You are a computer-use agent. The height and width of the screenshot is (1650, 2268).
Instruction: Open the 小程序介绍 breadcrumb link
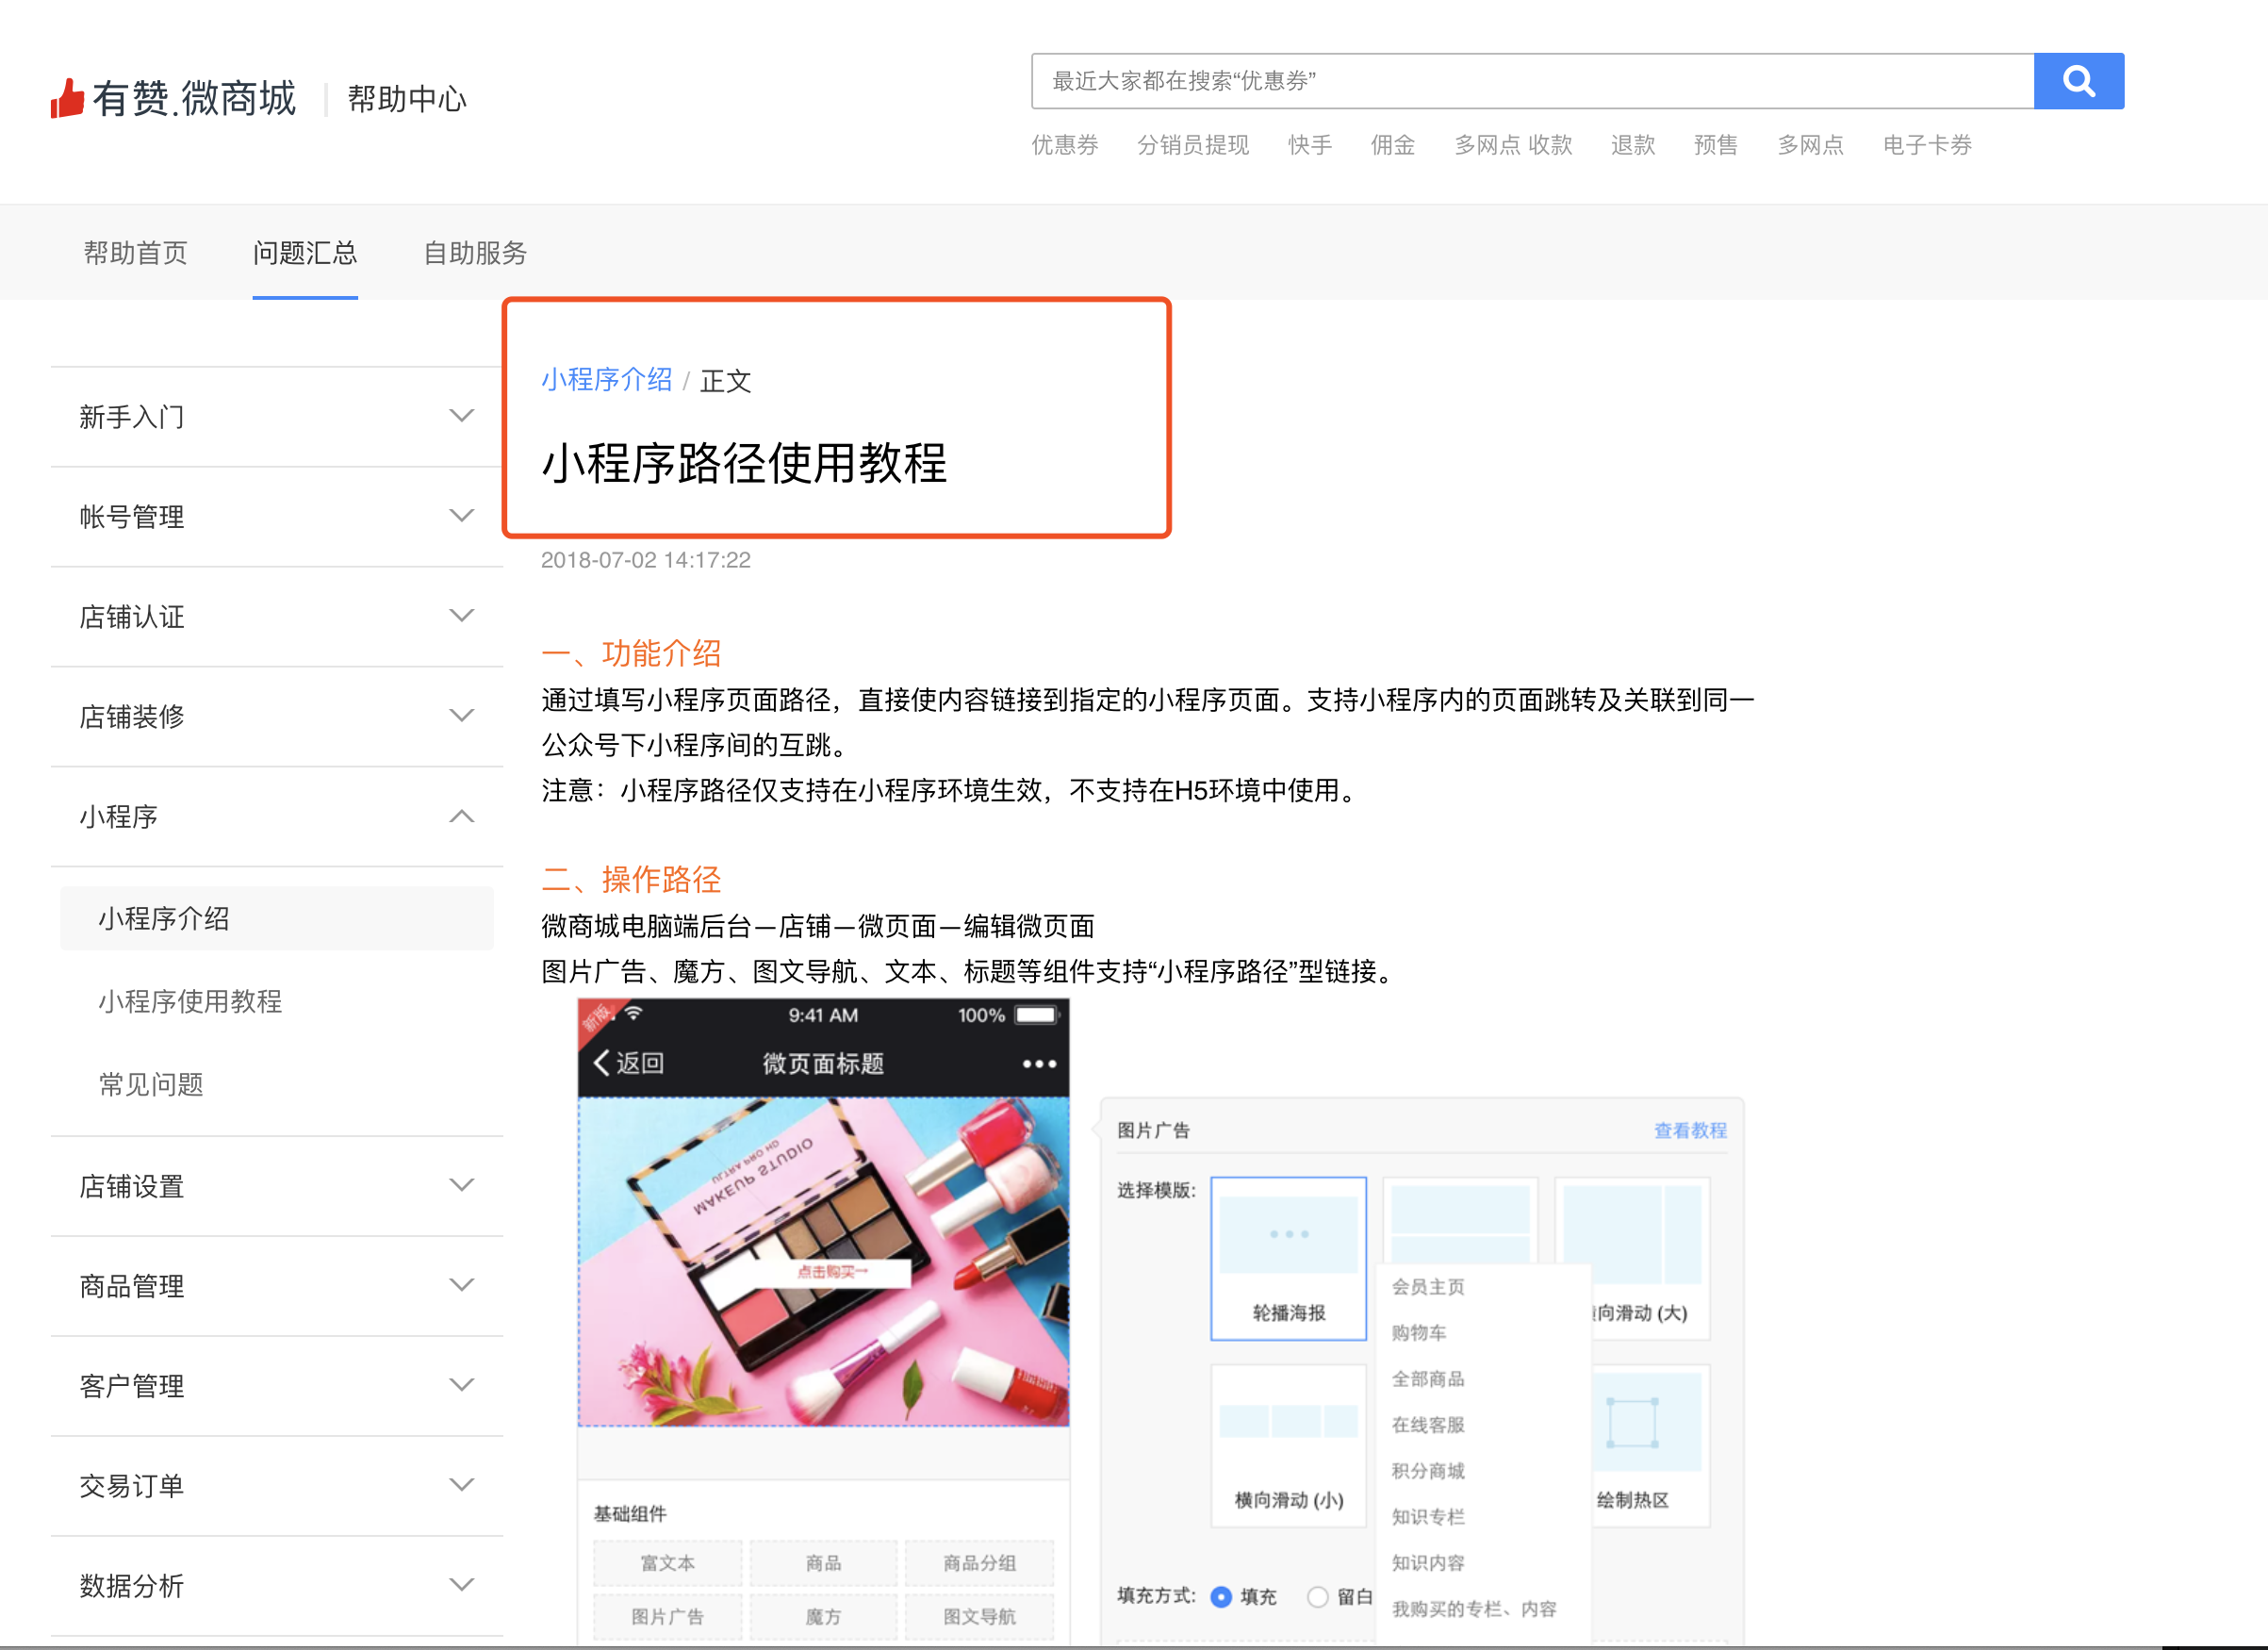pyautogui.click(x=606, y=380)
